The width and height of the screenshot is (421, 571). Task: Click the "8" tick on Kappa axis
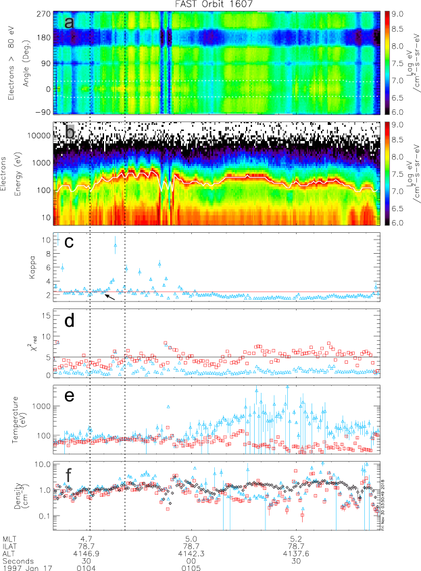48,254
